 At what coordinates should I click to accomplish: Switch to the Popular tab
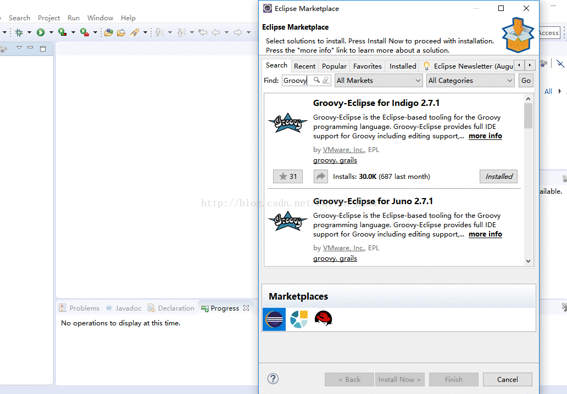(334, 66)
